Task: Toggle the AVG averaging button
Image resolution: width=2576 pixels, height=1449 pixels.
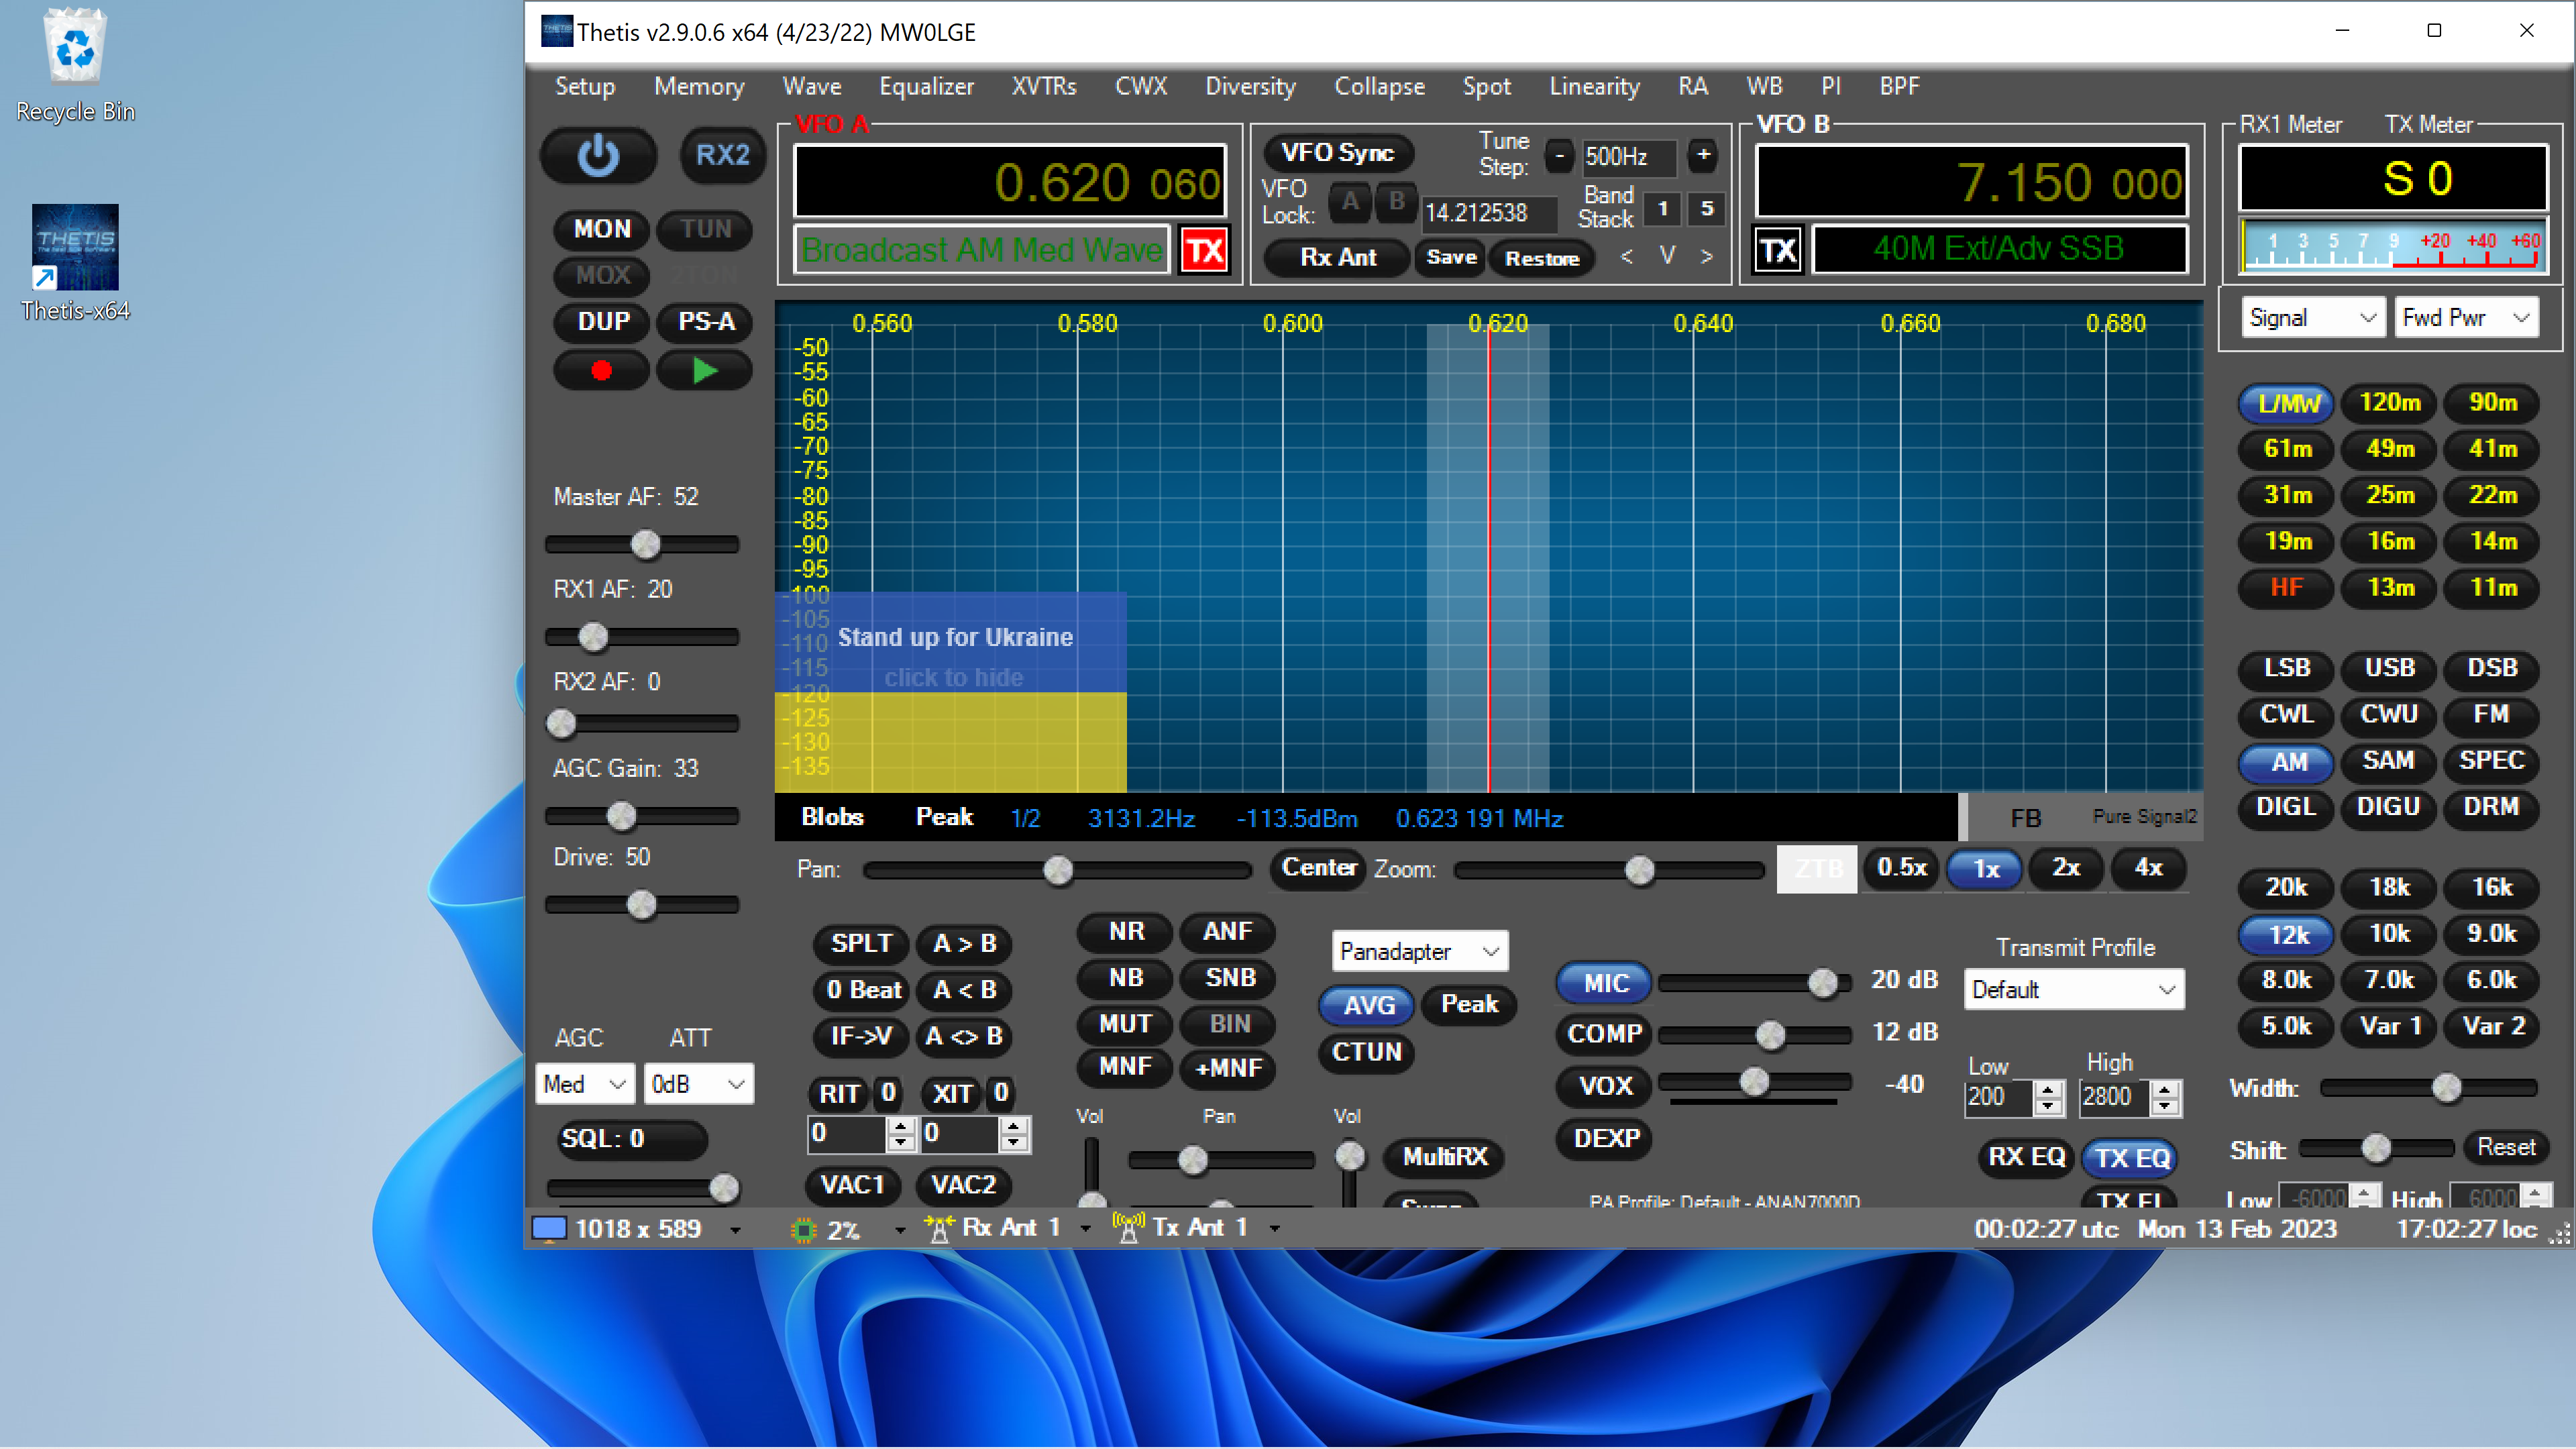Action: [x=1367, y=1005]
